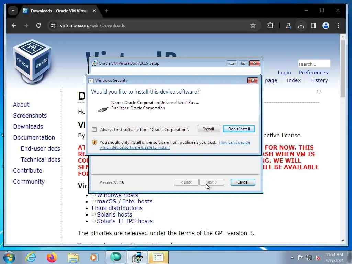Show browser downloads tray icon
This screenshot has width=352, height=264.
click(301, 25)
